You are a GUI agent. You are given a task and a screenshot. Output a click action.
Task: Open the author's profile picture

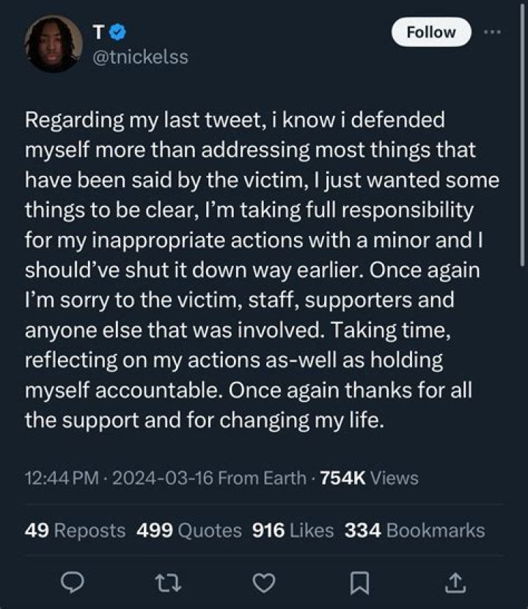(x=51, y=44)
